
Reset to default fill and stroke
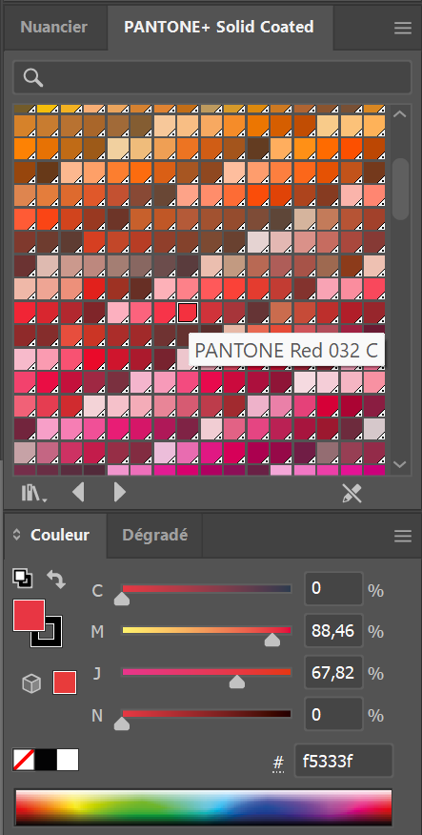click(22, 578)
